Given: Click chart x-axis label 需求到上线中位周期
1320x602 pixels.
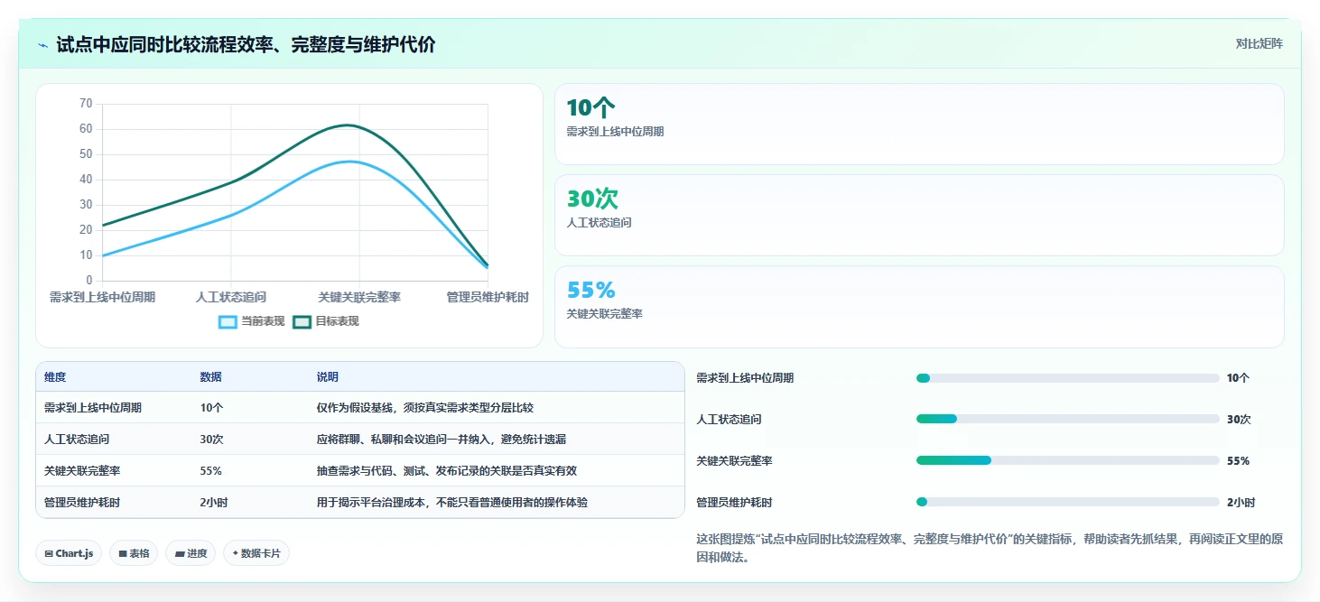Looking at the screenshot, I should coord(102,297).
